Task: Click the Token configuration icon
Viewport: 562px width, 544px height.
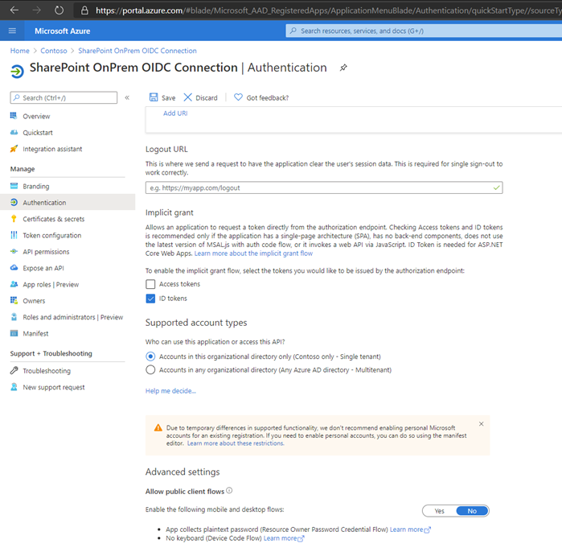Action: 14,235
